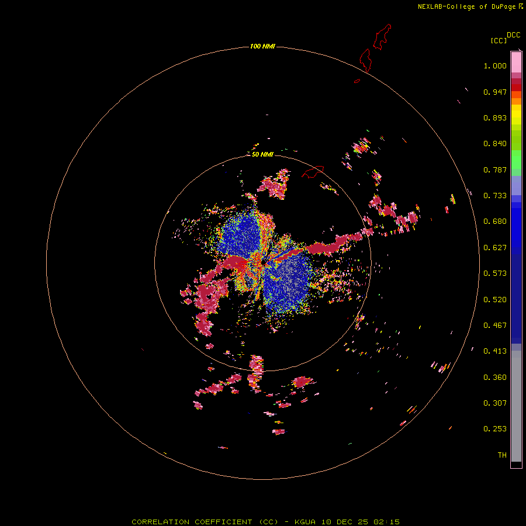The width and height of the screenshot is (526, 526).
Task: Select the red legend swatch above 0.947
Action: (516, 88)
